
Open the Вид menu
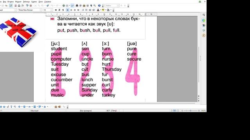click(4, 2)
